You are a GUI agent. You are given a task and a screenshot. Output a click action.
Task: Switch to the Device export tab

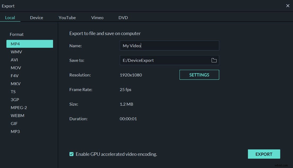coord(36,18)
